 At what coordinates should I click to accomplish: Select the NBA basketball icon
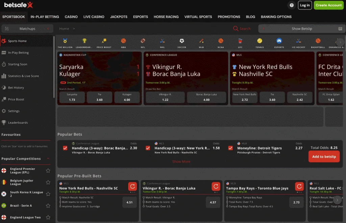123,41
